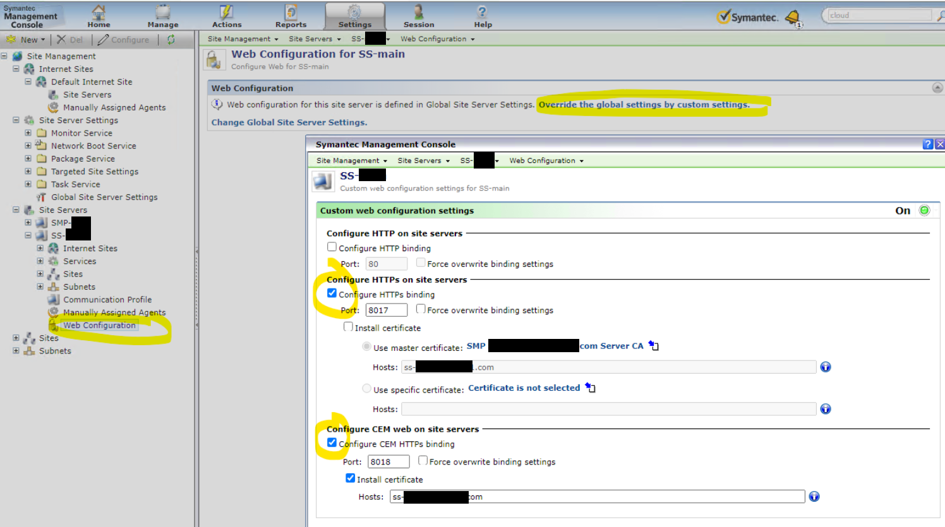Click the SMP- server computer icon
945x527 pixels.
[x=42, y=223]
